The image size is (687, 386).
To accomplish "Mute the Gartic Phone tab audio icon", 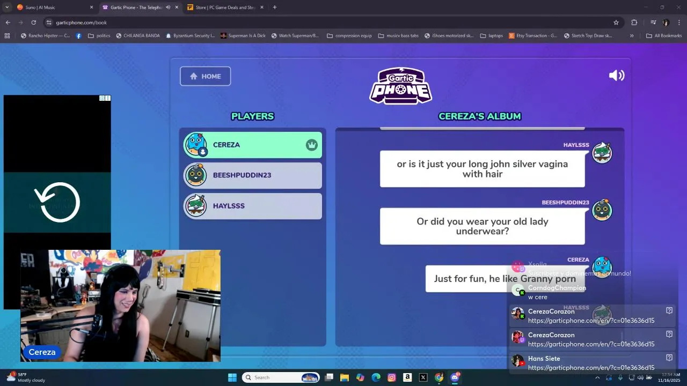I will click(168, 8).
